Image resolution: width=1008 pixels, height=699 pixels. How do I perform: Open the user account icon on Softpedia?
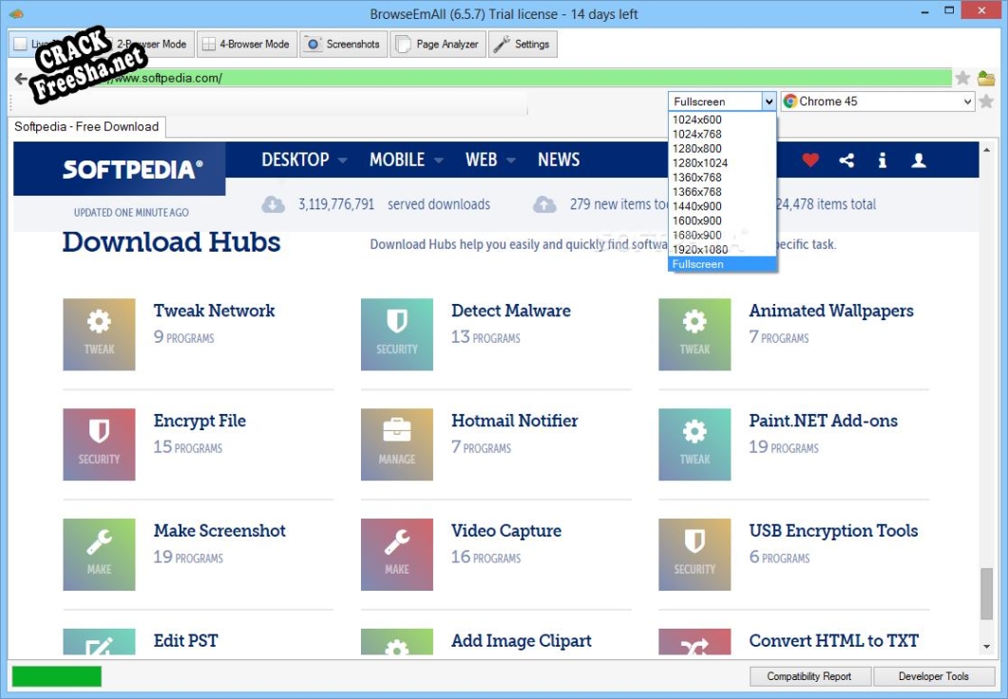click(x=919, y=161)
